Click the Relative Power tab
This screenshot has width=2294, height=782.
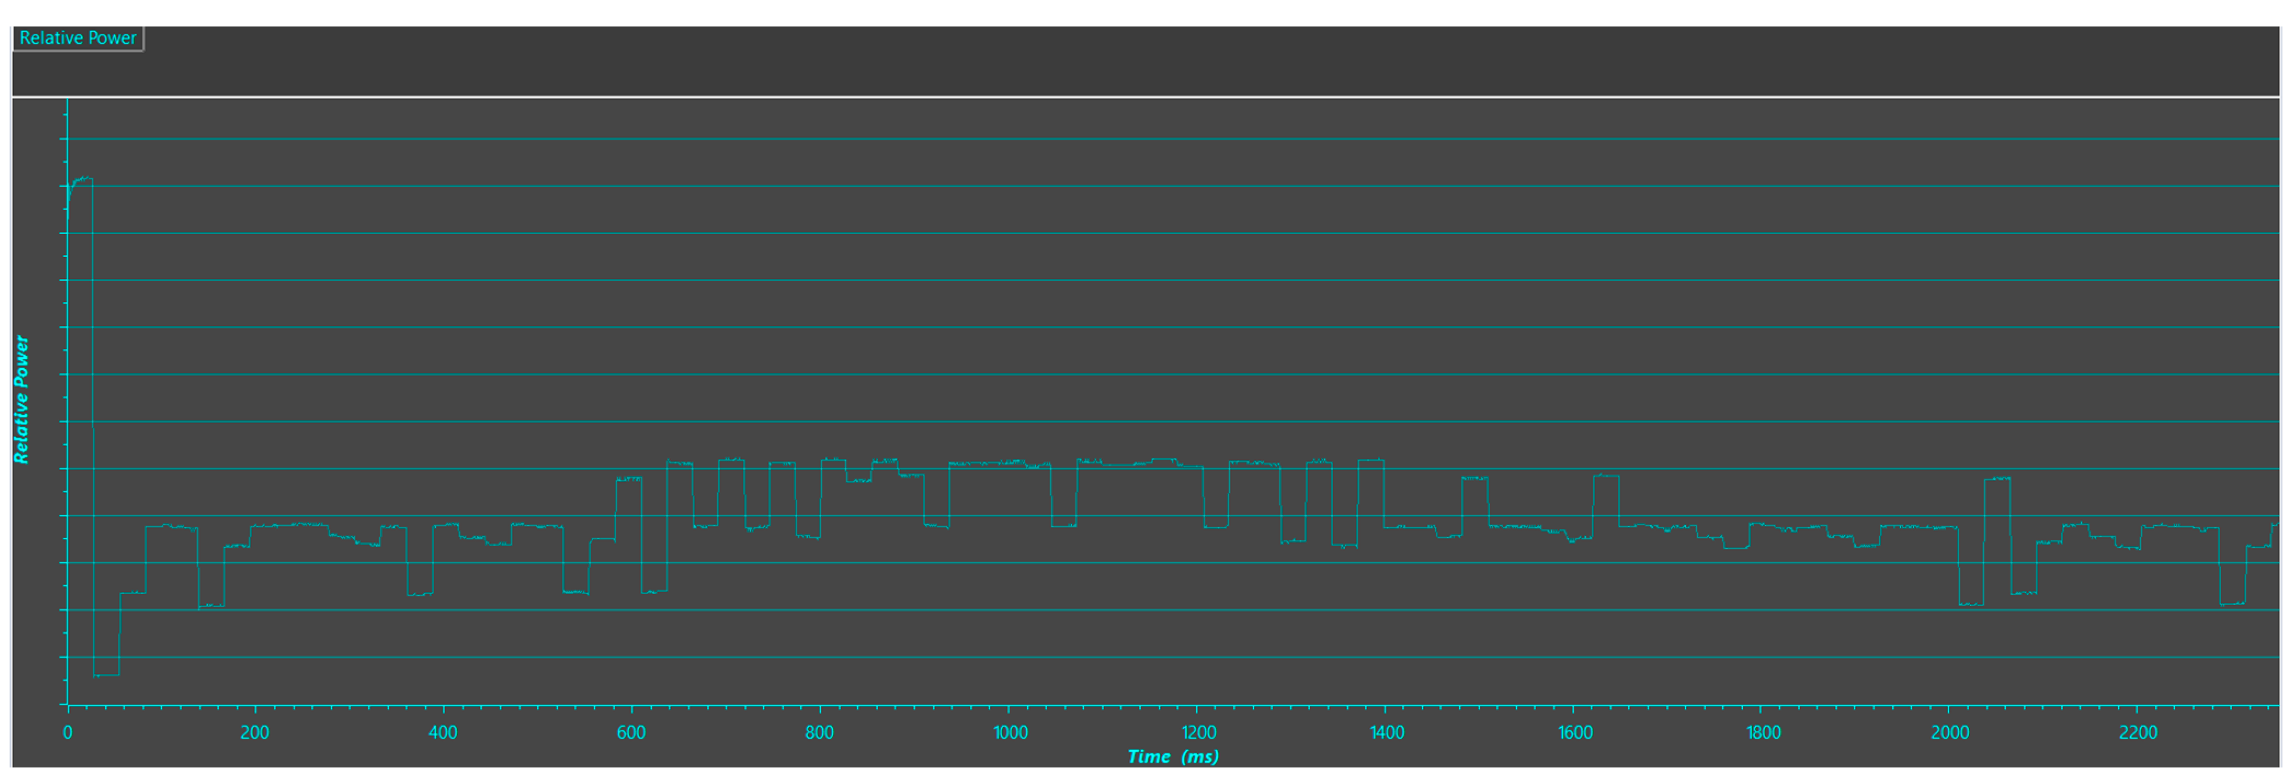click(x=77, y=38)
